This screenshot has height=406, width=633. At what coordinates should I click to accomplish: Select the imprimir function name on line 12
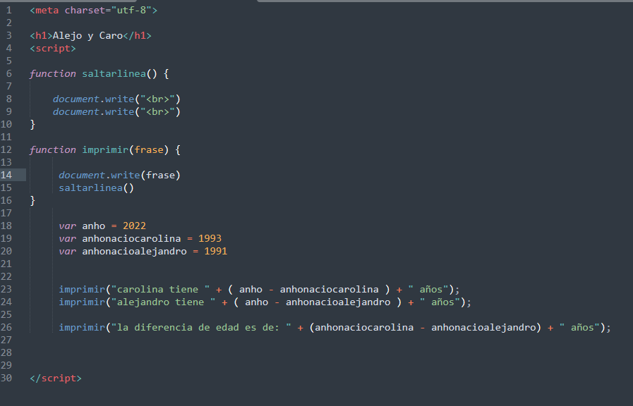pyautogui.click(x=105, y=149)
